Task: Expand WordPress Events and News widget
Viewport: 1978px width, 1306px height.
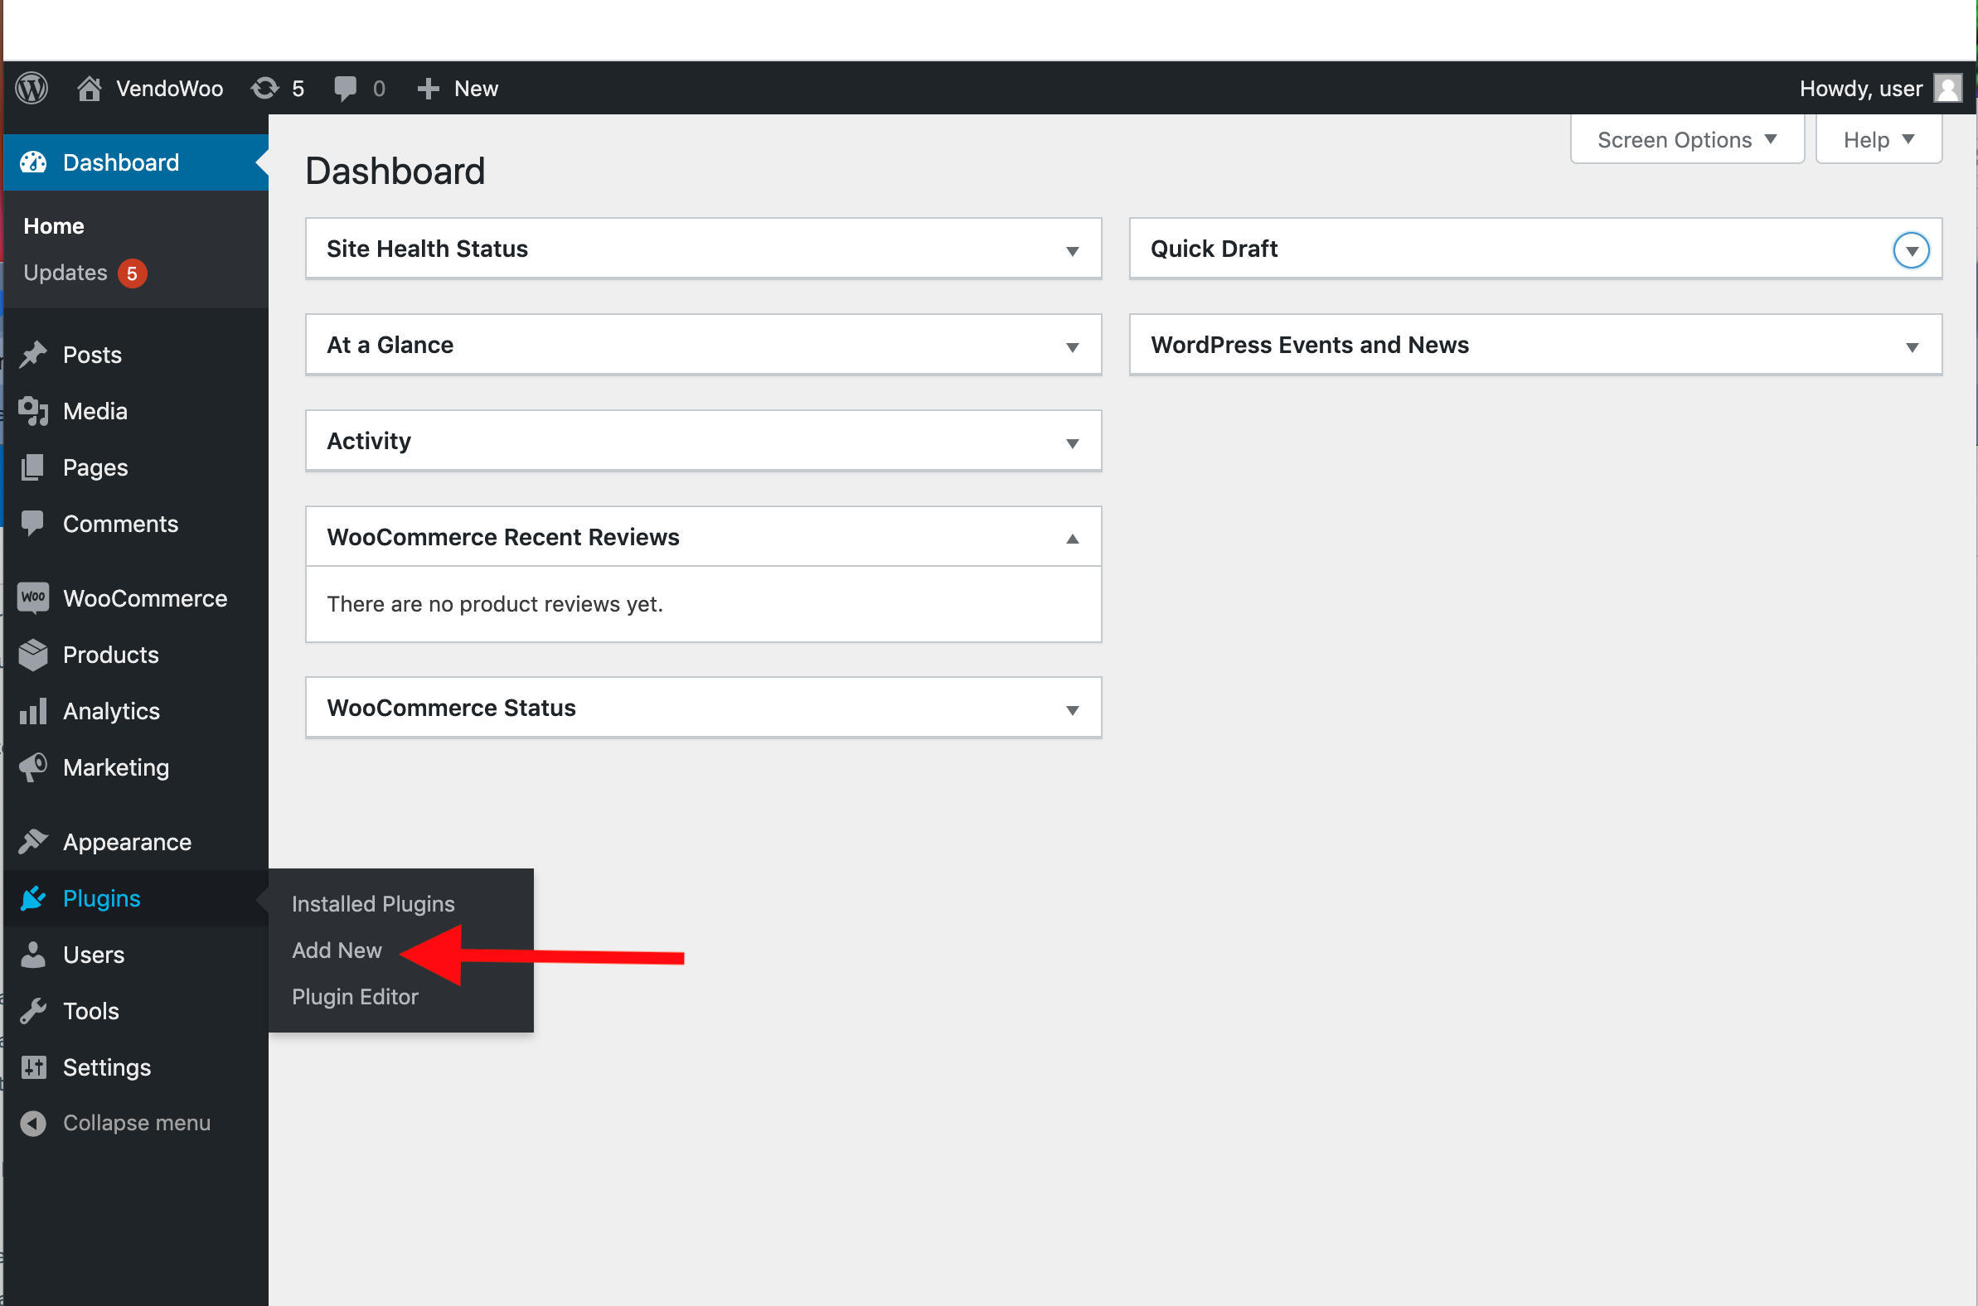Action: [1912, 346]
